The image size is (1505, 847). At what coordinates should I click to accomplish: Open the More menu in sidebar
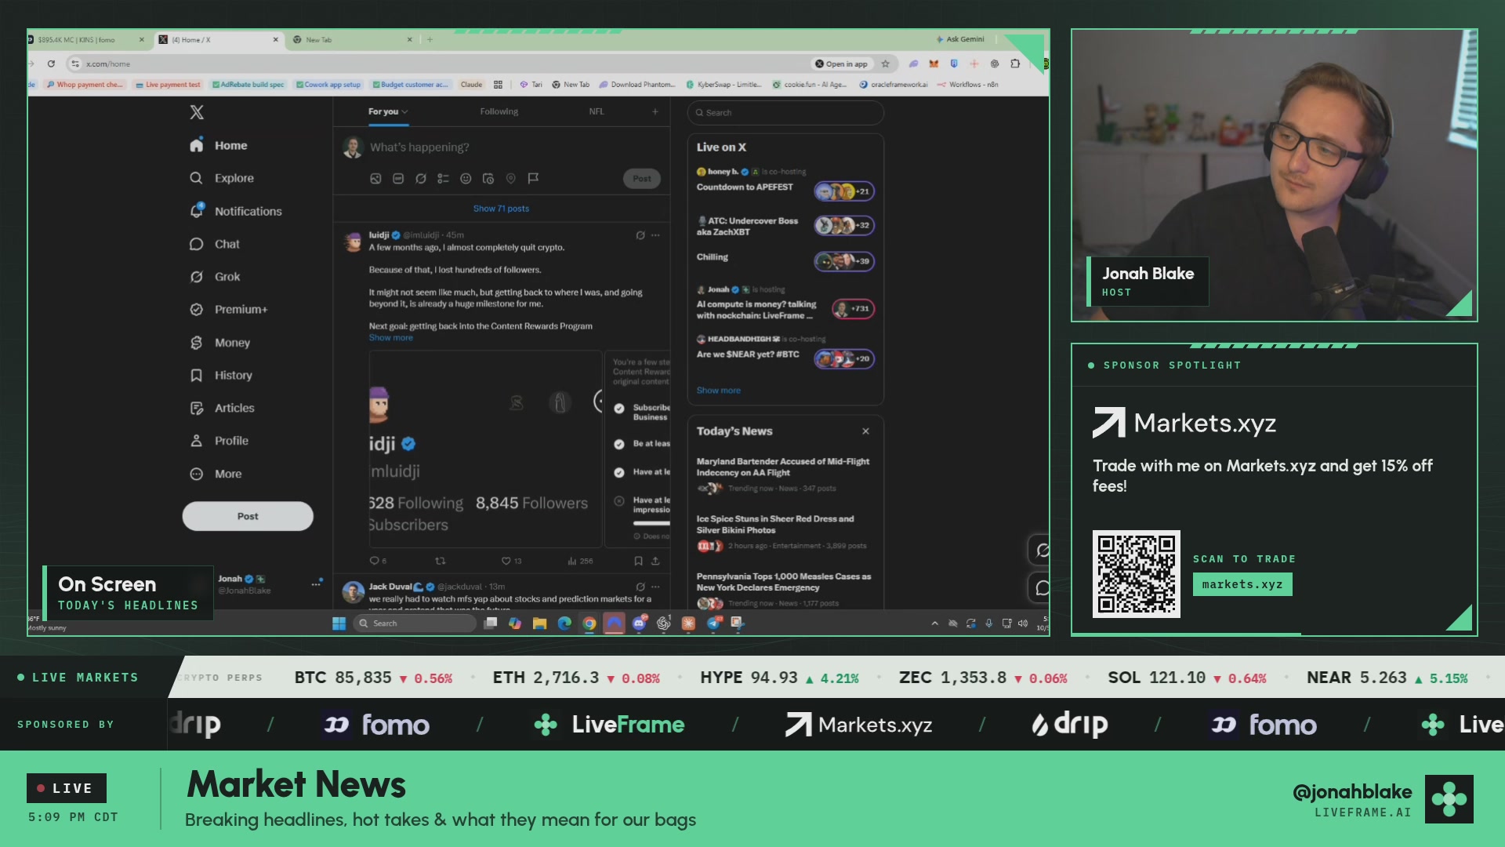coord(216,473)
